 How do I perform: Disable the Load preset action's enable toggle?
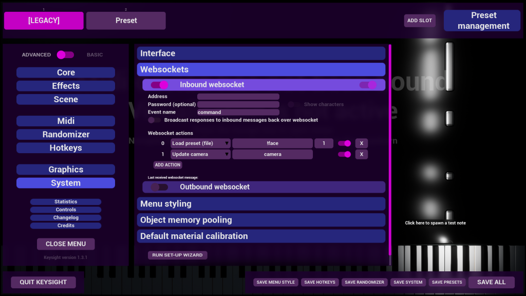pyautogui.click(x=344, y=143)
